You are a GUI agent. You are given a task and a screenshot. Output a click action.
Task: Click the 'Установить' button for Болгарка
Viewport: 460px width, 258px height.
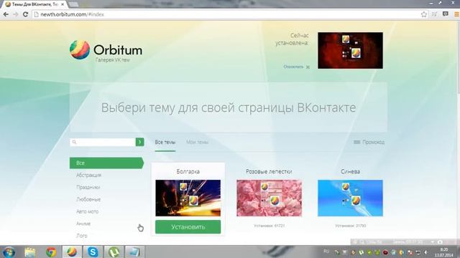pos(188,227)
